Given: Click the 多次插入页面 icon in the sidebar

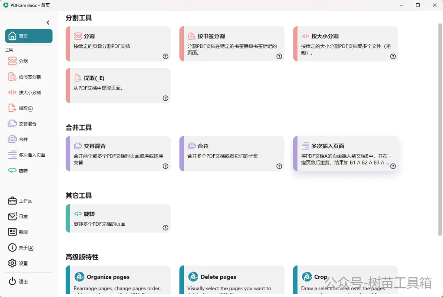Looking at the screenshot, I should [x=12, y=155].
